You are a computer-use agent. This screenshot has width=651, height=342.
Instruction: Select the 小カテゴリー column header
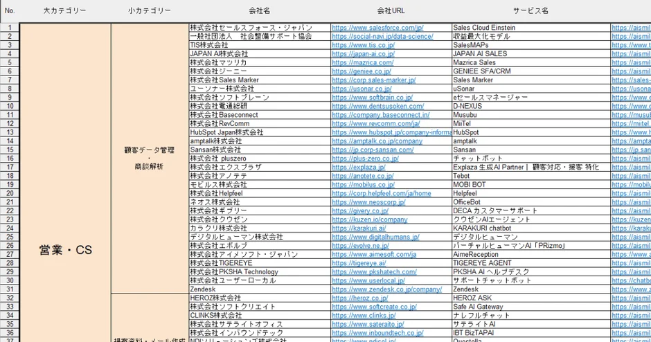150,11
